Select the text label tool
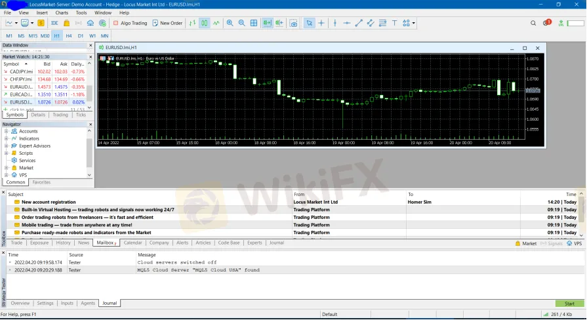 tap(395, 23)
